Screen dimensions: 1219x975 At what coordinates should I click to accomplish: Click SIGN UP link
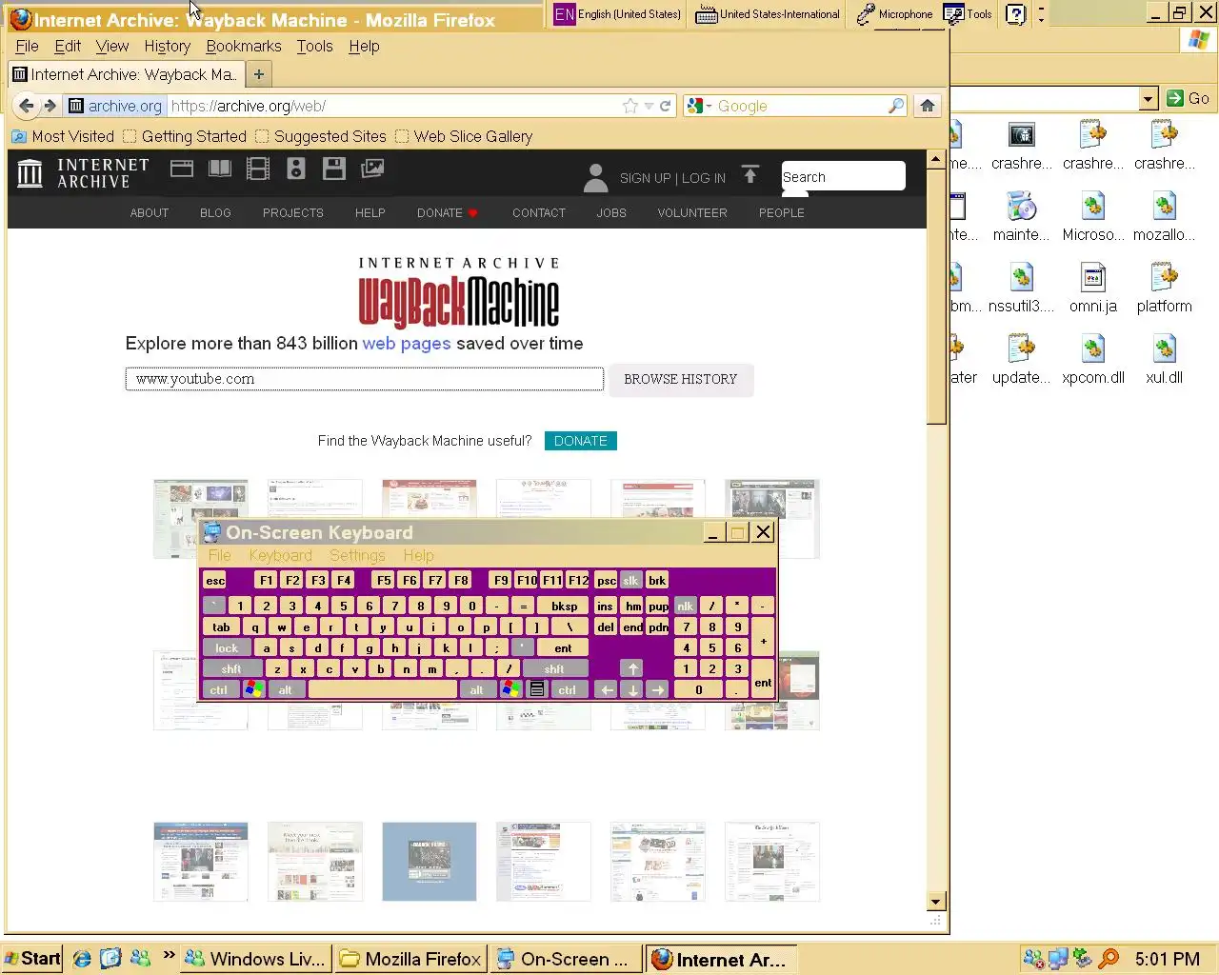click(x=645, y=178)
